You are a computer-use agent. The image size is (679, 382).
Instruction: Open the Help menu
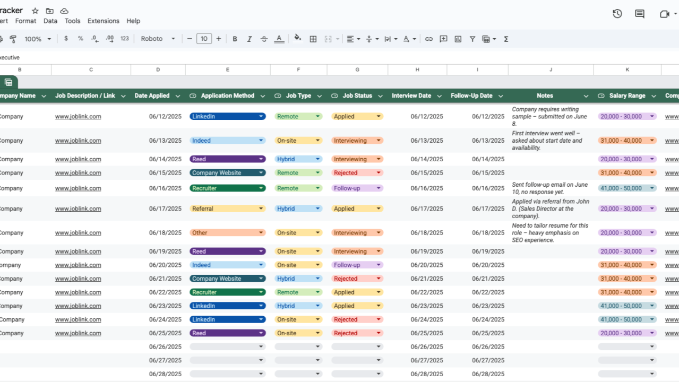click(x=133, y=21)
